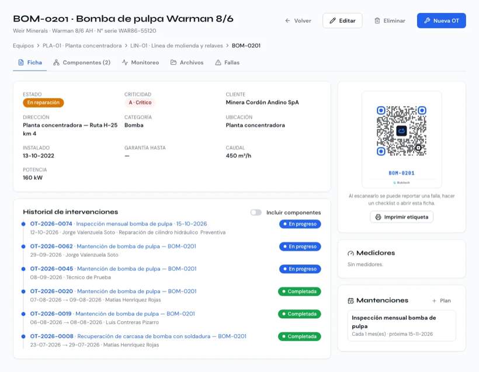
Task: Open the Monitoreo tab
Action: point(141,62)
